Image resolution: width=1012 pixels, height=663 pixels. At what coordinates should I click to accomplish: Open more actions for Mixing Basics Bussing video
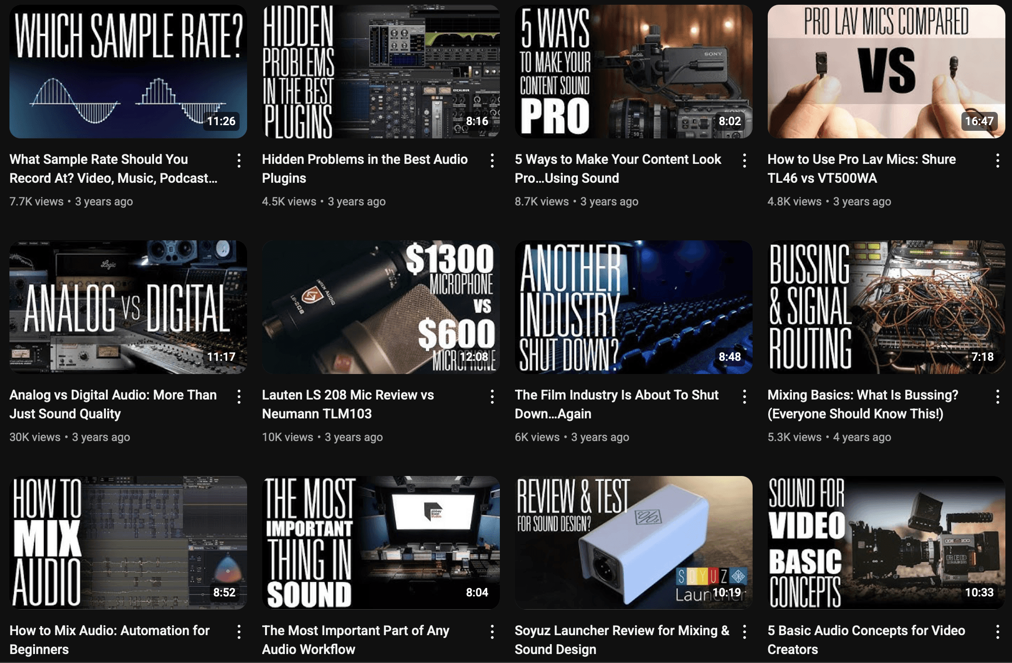[x=997, y=396]
